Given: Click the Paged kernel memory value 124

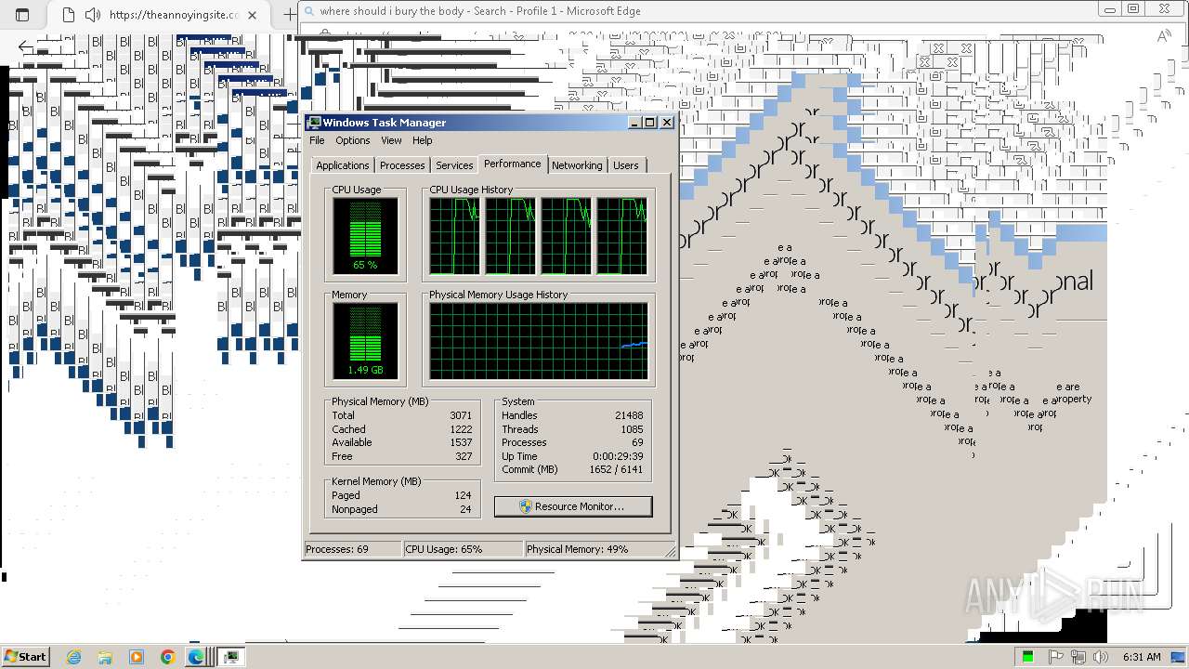Looking at the screenshot, I should (463, 495).
